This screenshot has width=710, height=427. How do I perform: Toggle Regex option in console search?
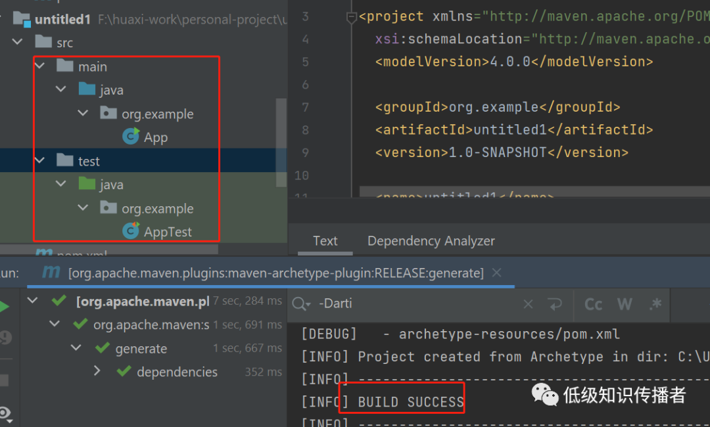[655, 304]
